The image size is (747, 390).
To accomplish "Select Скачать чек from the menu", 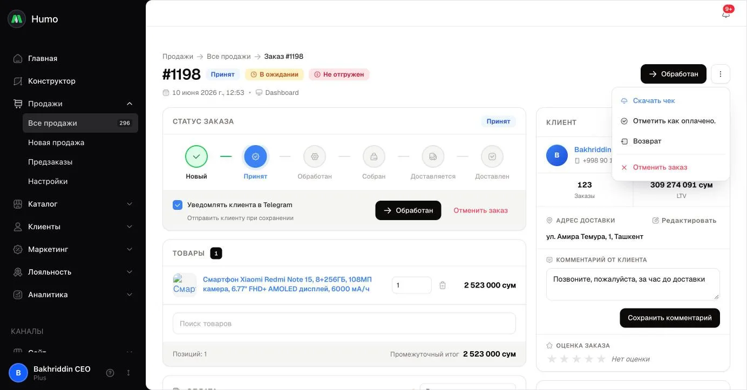I will pos(671,101).
